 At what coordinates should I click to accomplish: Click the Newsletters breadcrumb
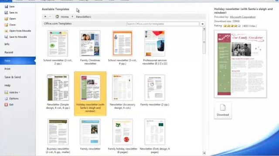coord(83,17)
